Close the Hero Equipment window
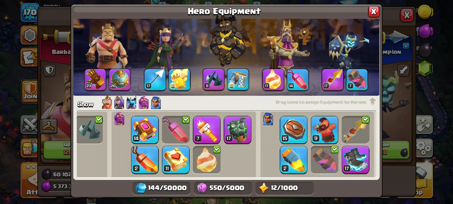The image size is (453, 204). (x=373, y=12)
